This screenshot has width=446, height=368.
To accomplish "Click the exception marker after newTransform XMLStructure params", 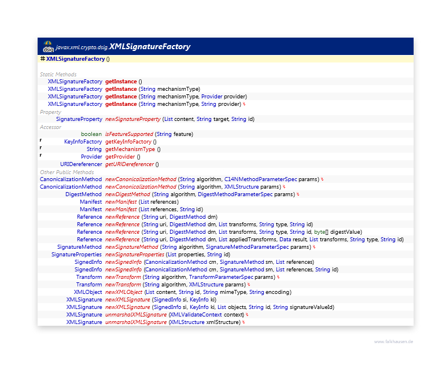I will [x=249, y=285].
